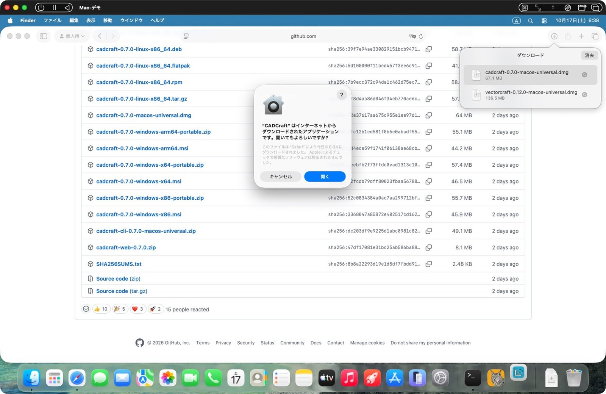This screenshot has width=606, height=394.
Task: Click the Cancel (キャンセル) button in dialog
Action: click(281, 177)
